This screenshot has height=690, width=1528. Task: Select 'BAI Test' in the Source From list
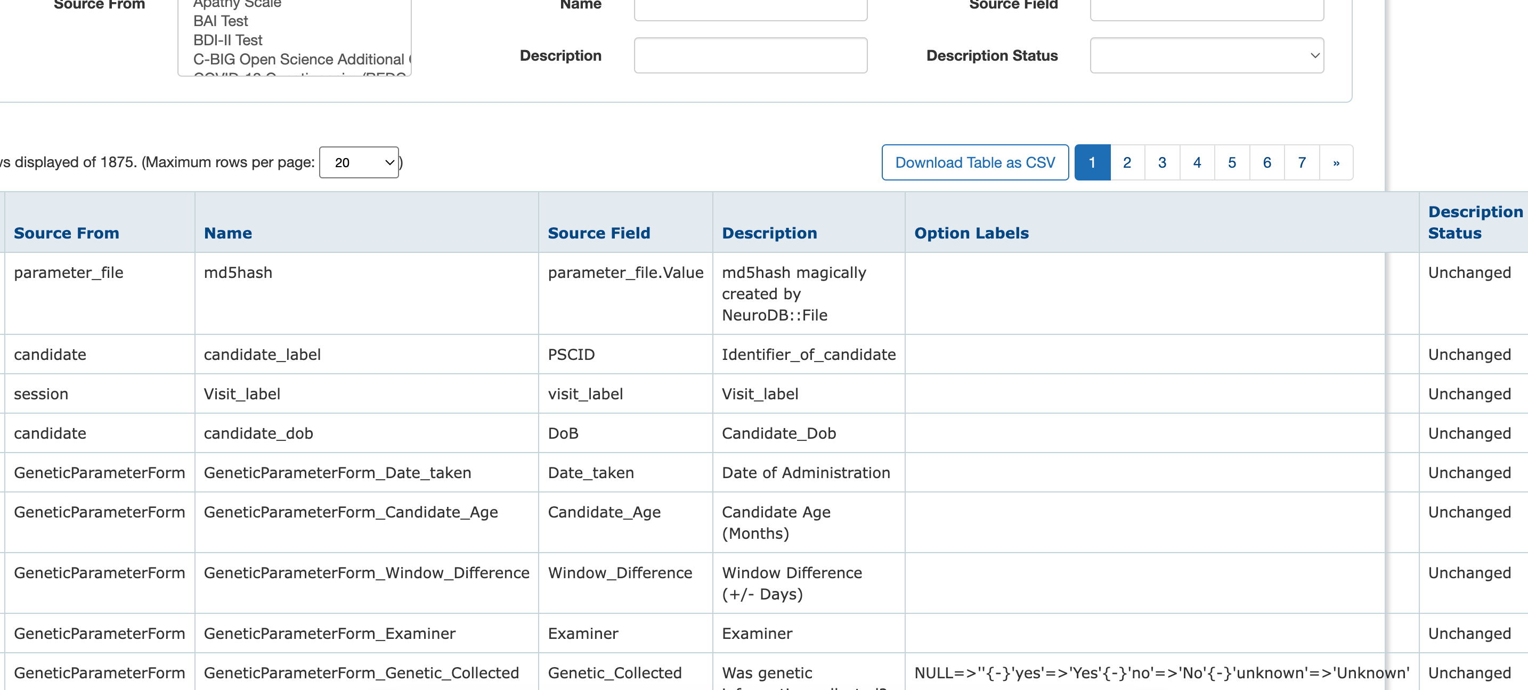[220, 21]
